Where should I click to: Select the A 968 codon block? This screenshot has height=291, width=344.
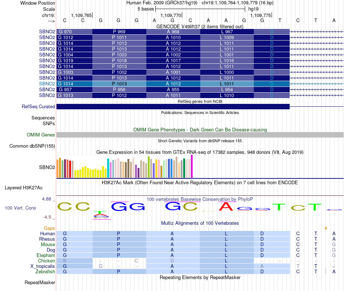pos(173,31)
